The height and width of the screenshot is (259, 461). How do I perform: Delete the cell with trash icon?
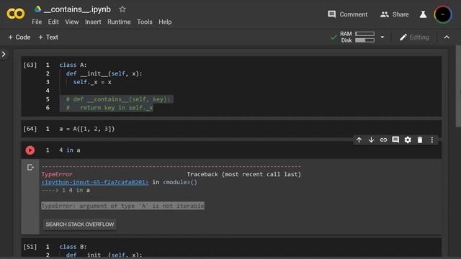tap(420, 140)
